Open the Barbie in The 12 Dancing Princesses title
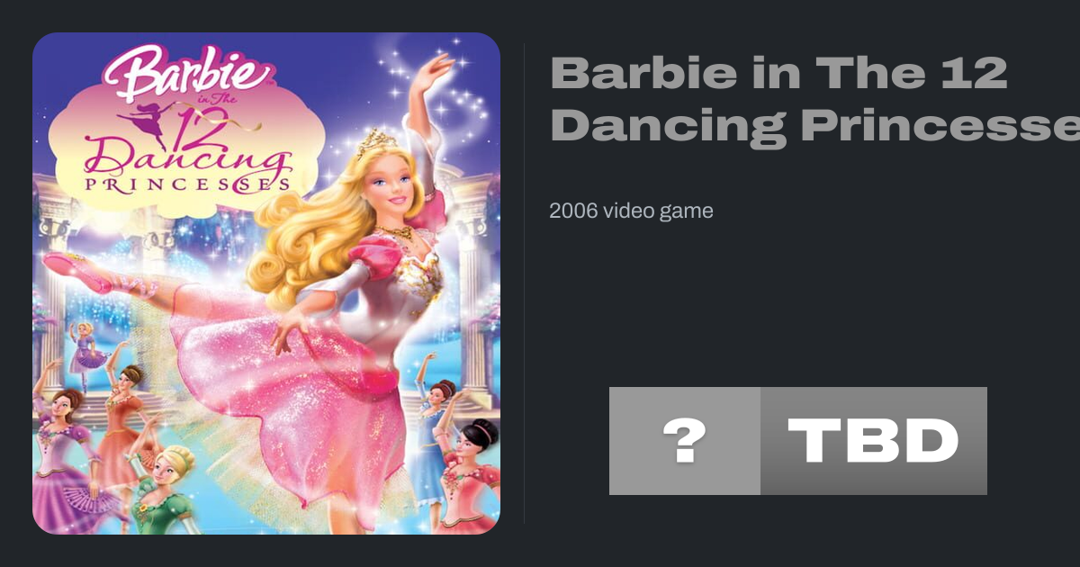The height and width of the screenshot is (567, 1080). pyautogui.click(x=814, y=99)
